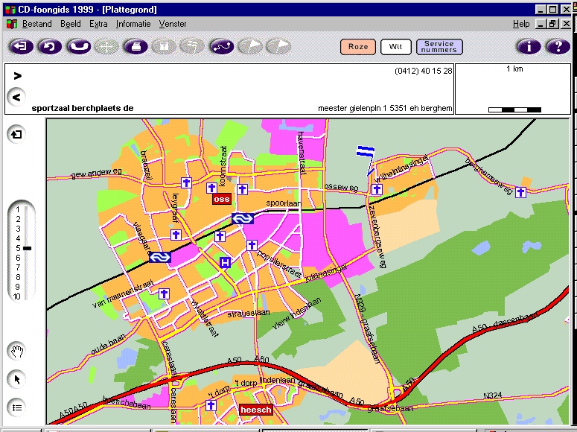
Task: Go to previous entry with '<' button
Action: coord(16,96)
